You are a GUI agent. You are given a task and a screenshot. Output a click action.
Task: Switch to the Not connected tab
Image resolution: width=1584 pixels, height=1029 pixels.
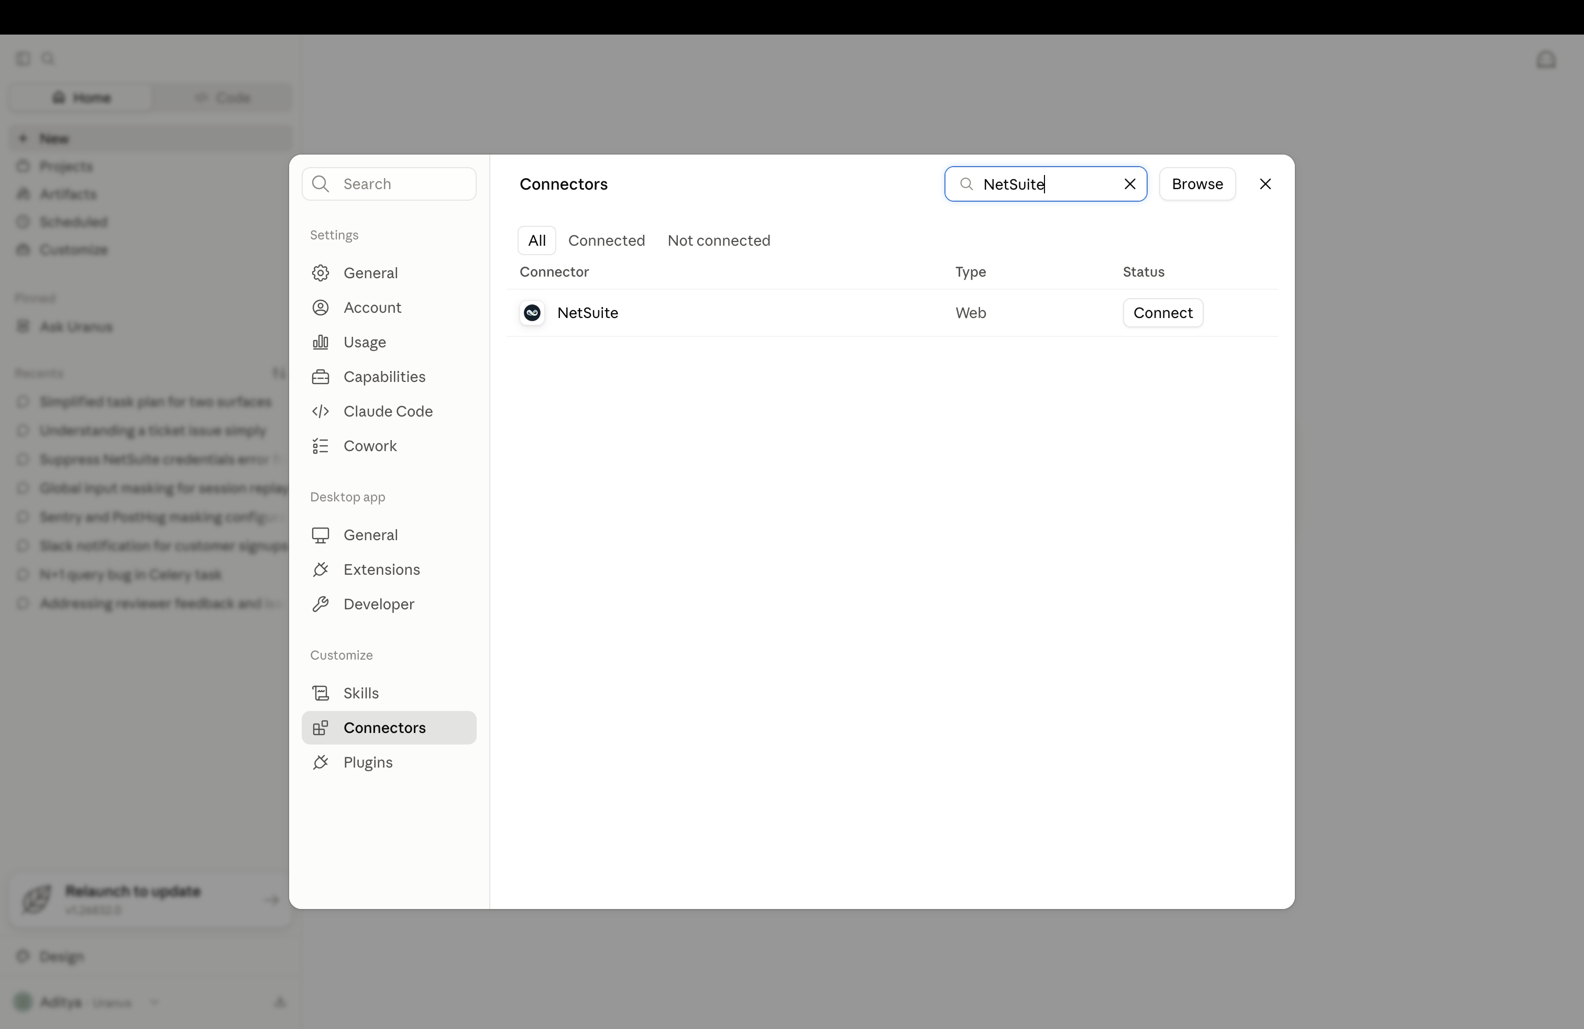719,241
